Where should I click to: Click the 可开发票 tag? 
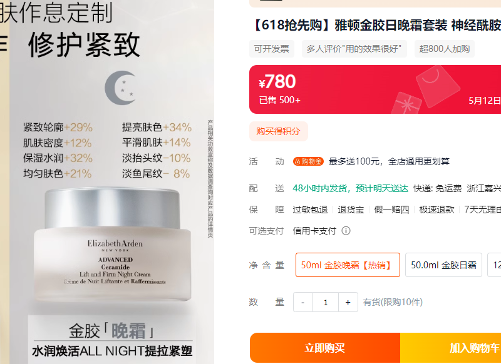(x=272, y=49)
